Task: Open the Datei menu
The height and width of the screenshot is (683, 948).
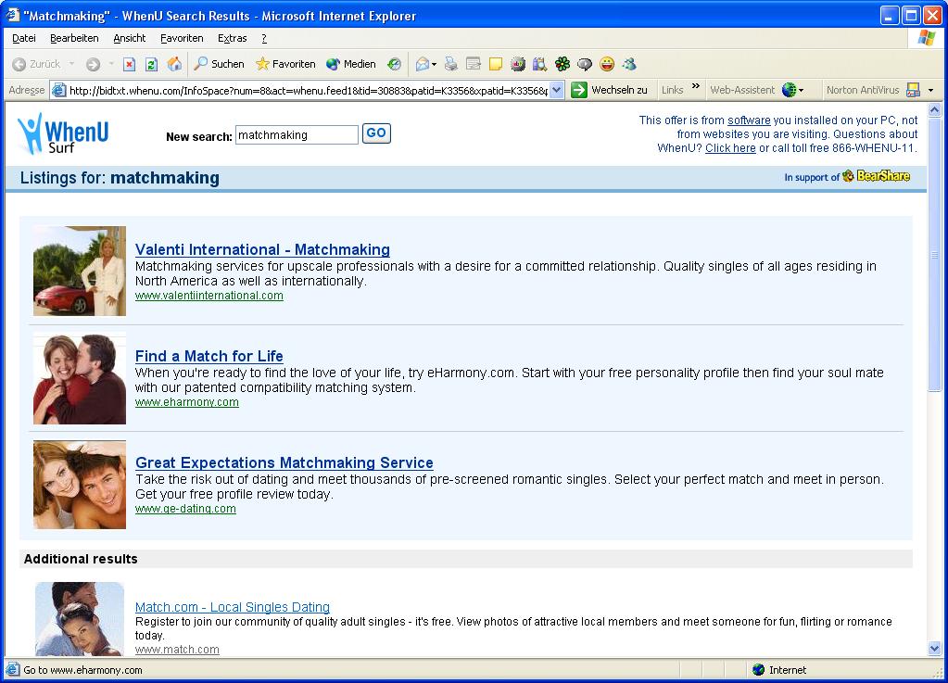Action: [23, 38]
